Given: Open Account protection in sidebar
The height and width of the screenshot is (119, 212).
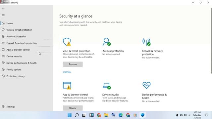Looking at the screenshot, I should (x=16, y=36).
